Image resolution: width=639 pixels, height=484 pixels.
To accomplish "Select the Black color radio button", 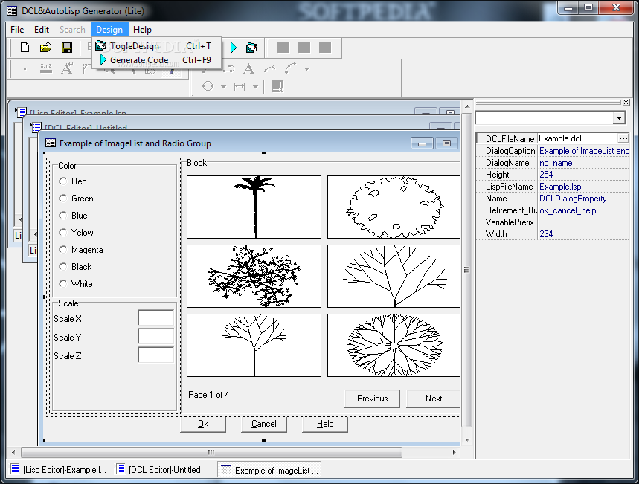I will tap(62, 266).
